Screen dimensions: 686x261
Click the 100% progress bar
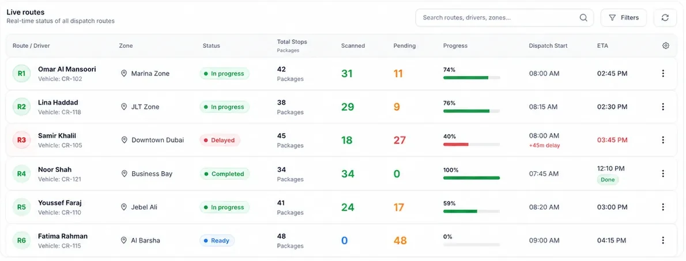[x=471, y=178]
